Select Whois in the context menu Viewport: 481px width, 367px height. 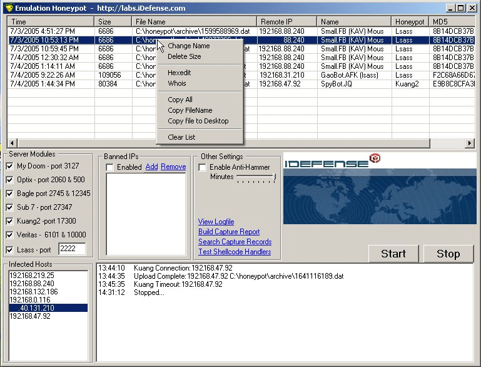176,83
